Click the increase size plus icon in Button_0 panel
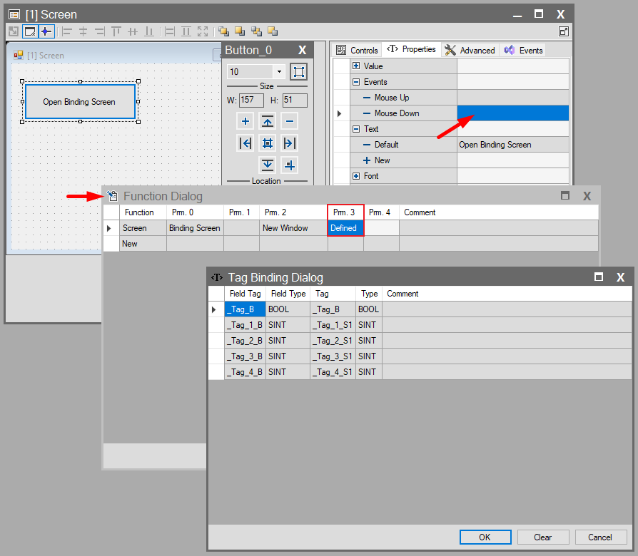The width and height of the screenshot is (638, 556). pyautogui.click(x=245, y=121)
